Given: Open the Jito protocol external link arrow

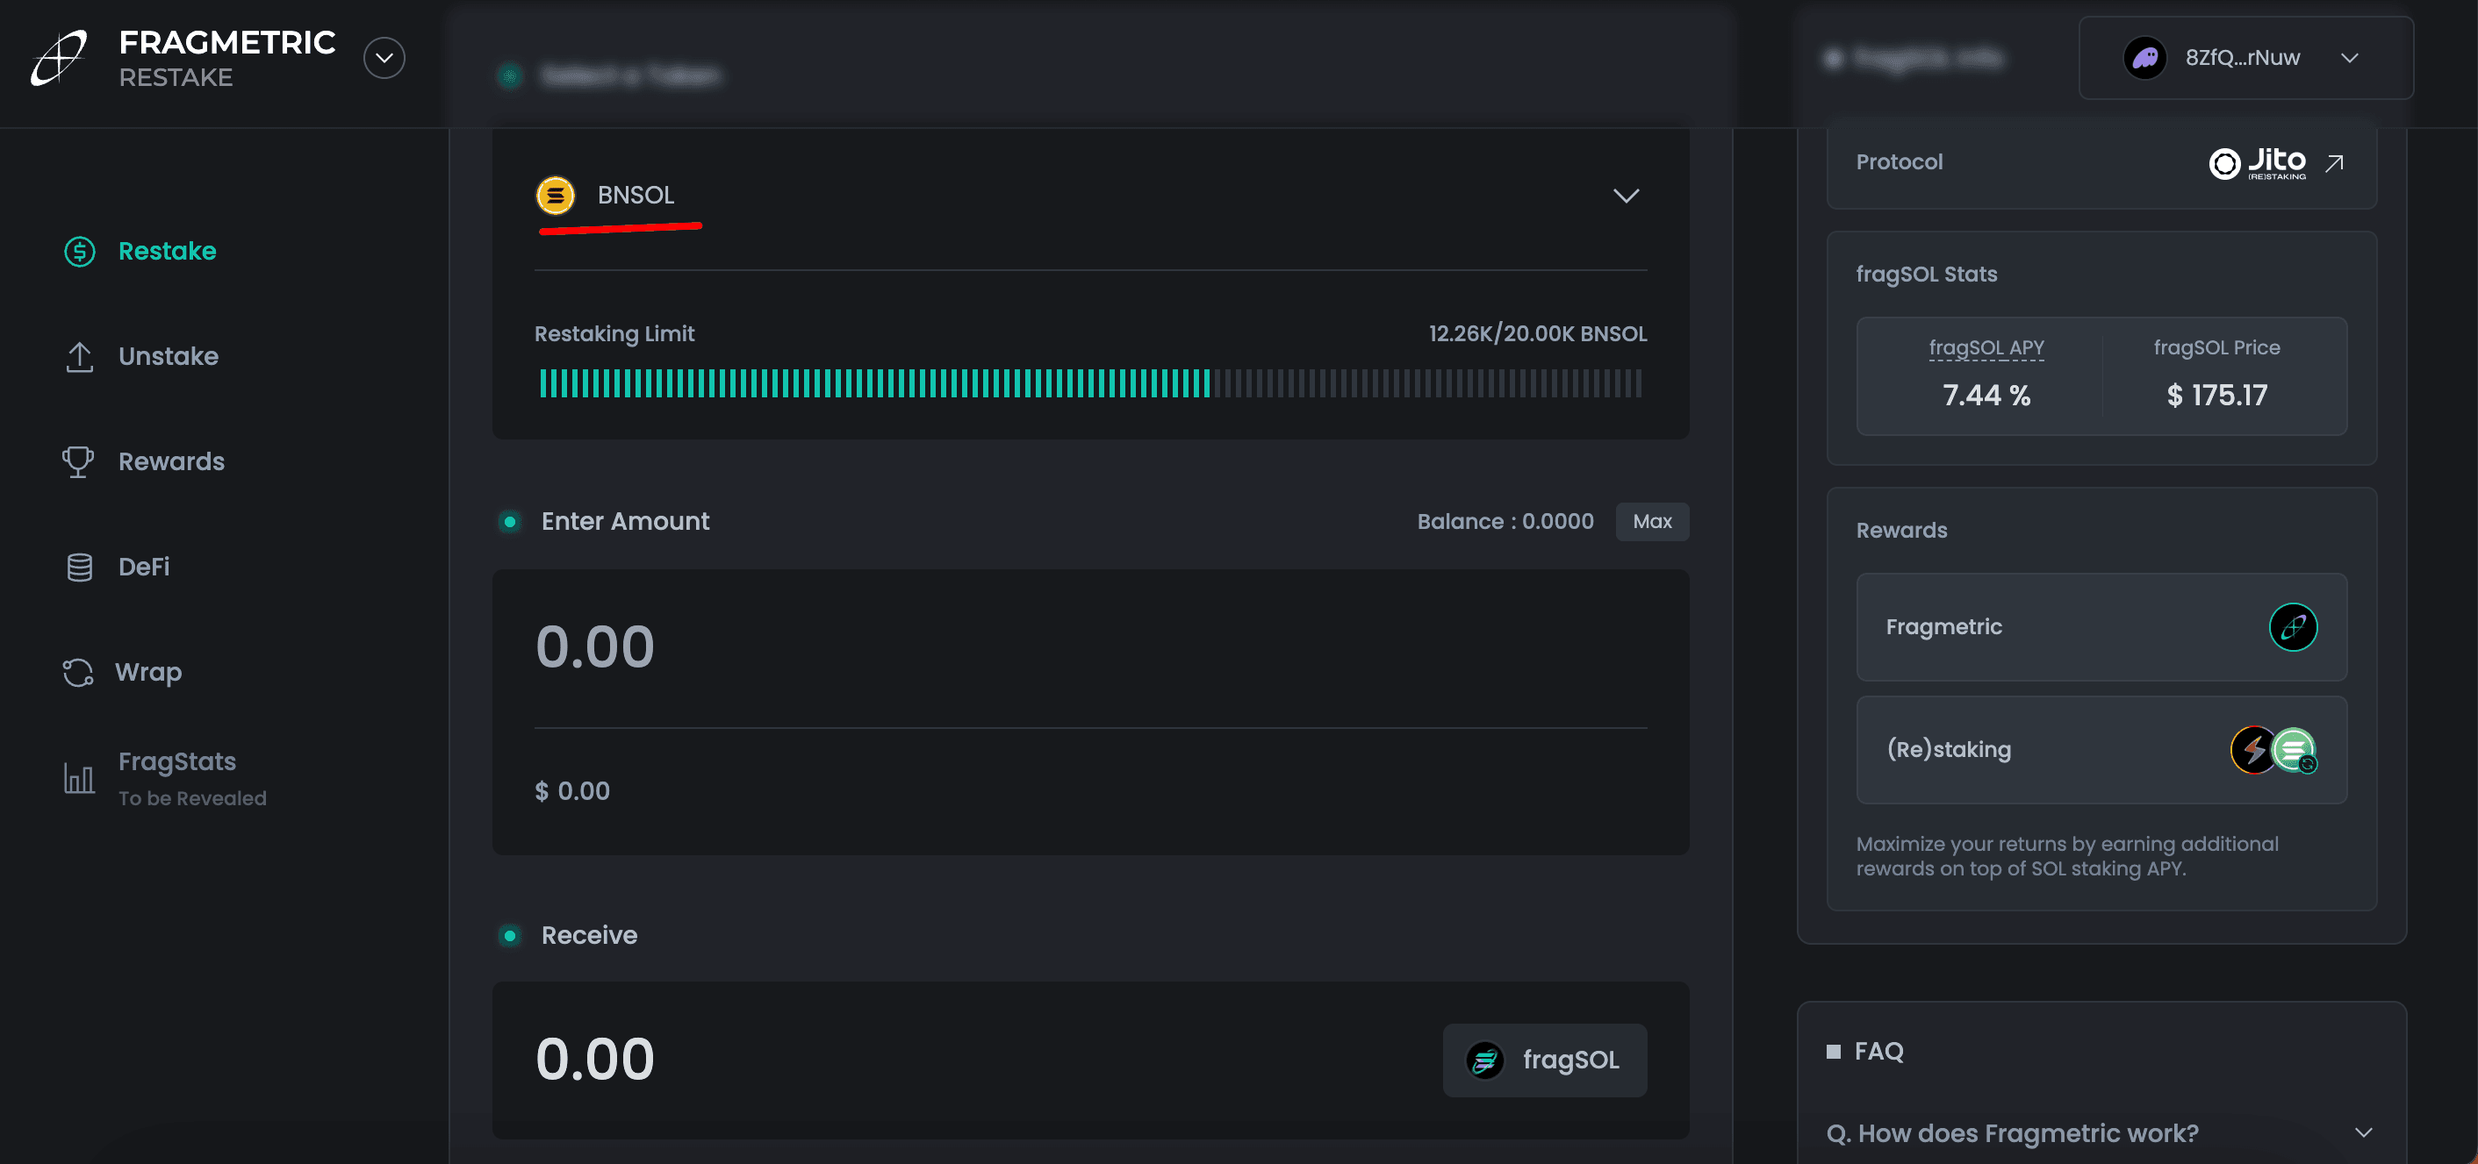Looking at the screenshot, I should coord(2334,162).
